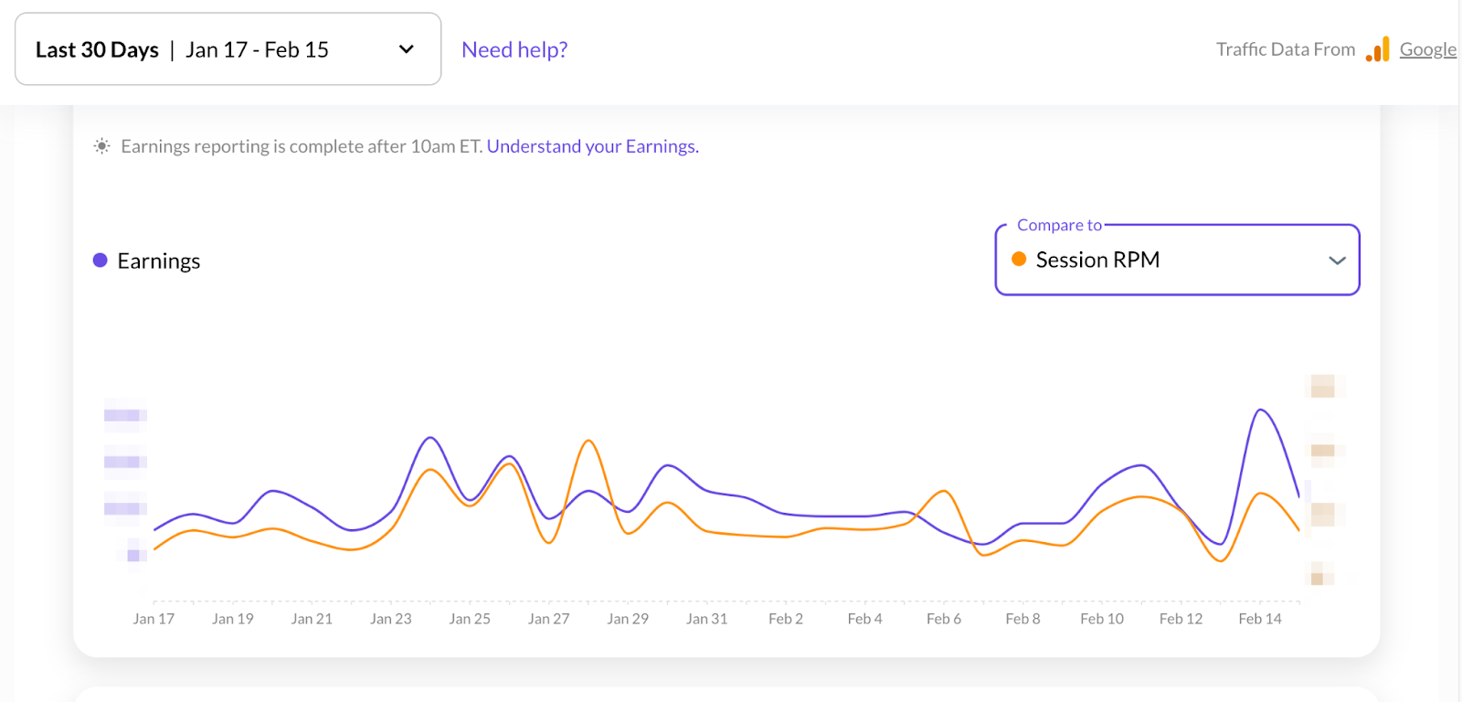Open the Last 30 Days date range dropdown

pyautogui.click(x=228, y=49)
